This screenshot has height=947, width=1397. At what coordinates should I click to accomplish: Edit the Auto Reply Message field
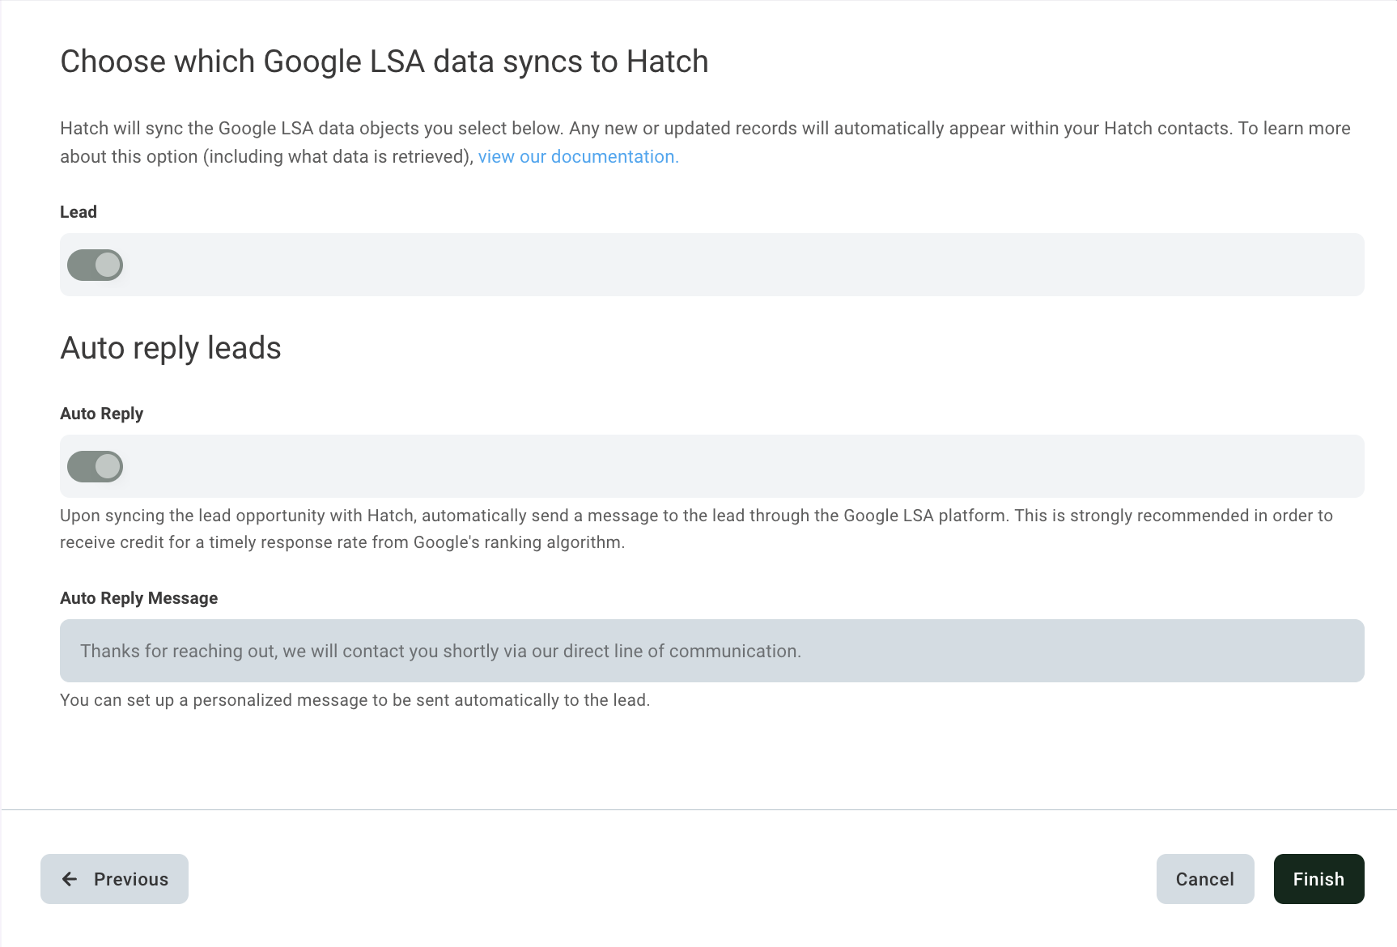pyautogui.click(x=712, y=651)
